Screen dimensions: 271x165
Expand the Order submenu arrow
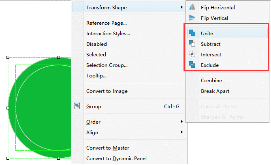pyautogui.click(x=181, y=122)
